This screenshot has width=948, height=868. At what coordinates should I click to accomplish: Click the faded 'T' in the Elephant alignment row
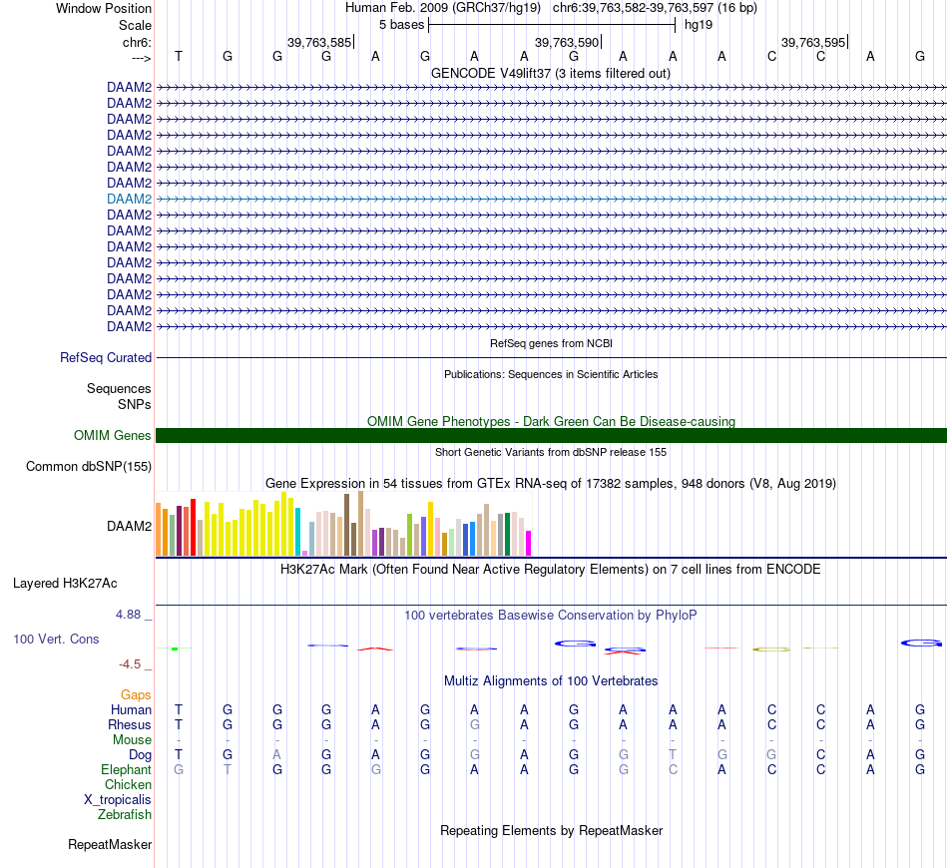(228, 769)
